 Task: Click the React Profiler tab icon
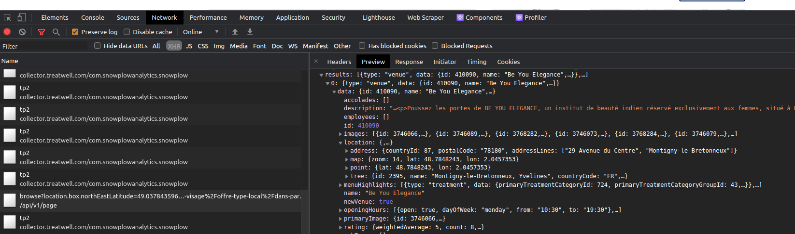tap(519, 17)
